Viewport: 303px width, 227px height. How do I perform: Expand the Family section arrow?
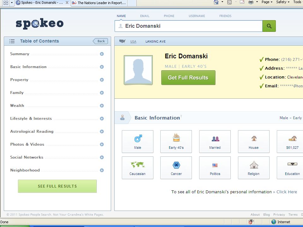pos(102,93)
